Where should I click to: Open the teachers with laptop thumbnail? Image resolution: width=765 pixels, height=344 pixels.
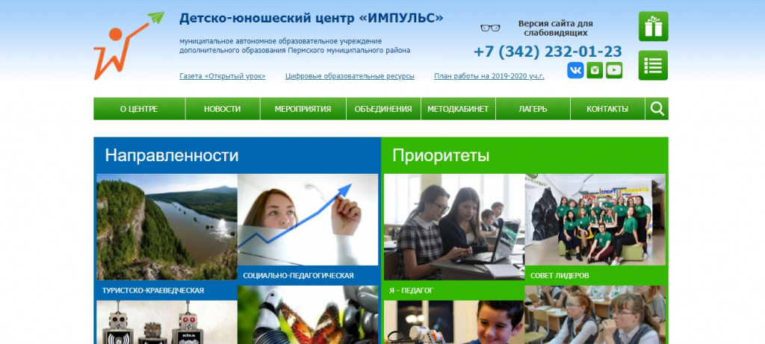(x=454, y=227)
